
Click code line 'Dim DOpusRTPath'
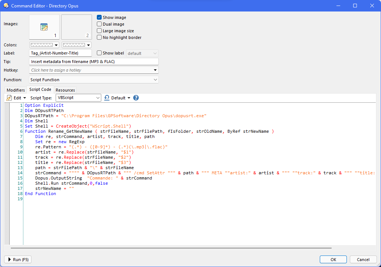point(44,111)
